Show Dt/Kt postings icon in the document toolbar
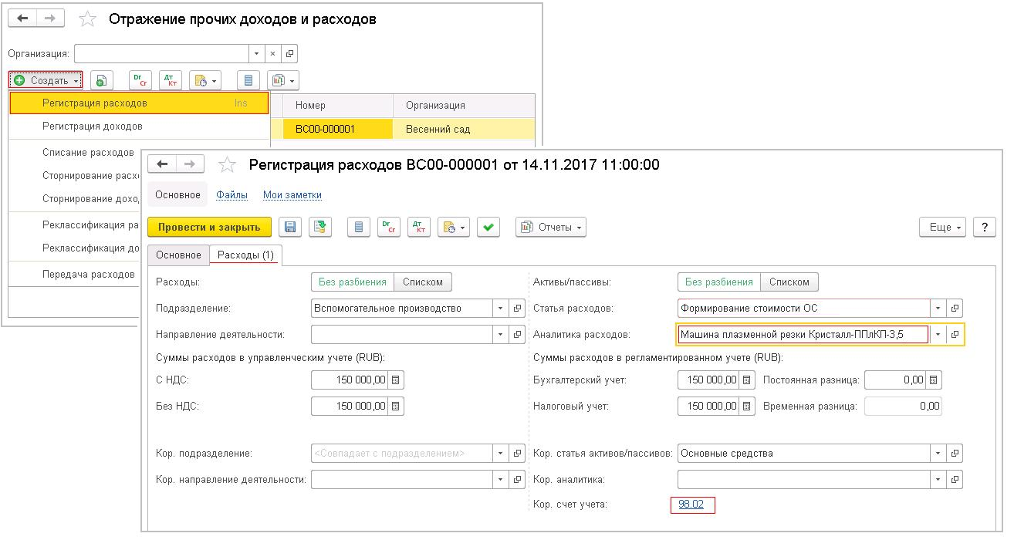Screen dimensions: 1014x540 coord(388,227)
